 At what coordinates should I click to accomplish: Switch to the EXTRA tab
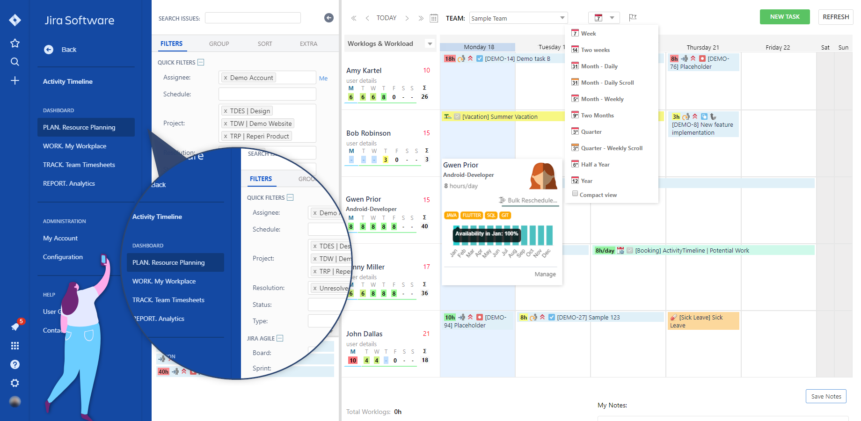tap(308, 44)
